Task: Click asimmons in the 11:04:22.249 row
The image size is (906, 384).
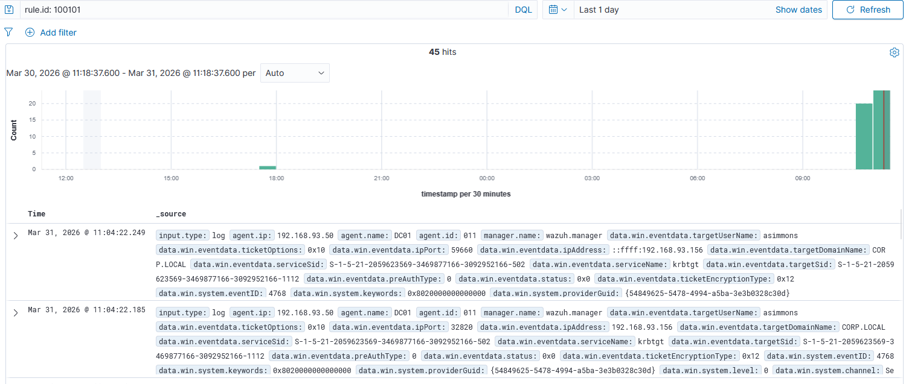Action: point(780,235)
